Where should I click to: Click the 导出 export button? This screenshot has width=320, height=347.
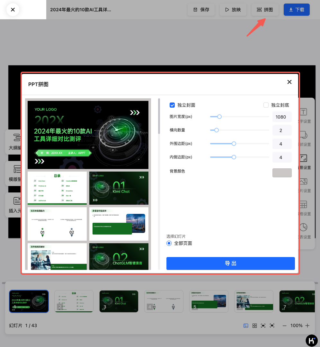[230, 263]
